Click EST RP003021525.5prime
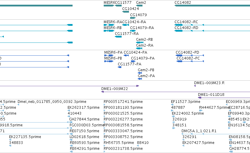The width and height of the screenshot is (250, 153). click(123, 113)
